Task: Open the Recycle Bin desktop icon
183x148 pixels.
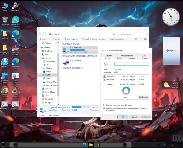Action: (x=5, y=21)
